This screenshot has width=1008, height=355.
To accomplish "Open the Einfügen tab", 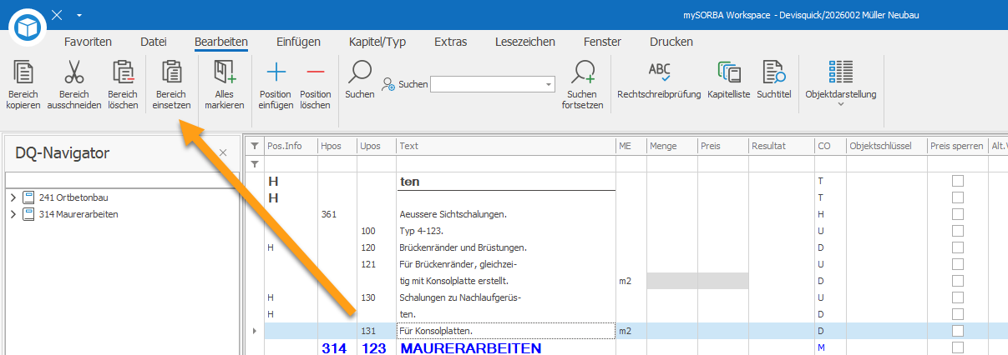I will pos(298,42).
